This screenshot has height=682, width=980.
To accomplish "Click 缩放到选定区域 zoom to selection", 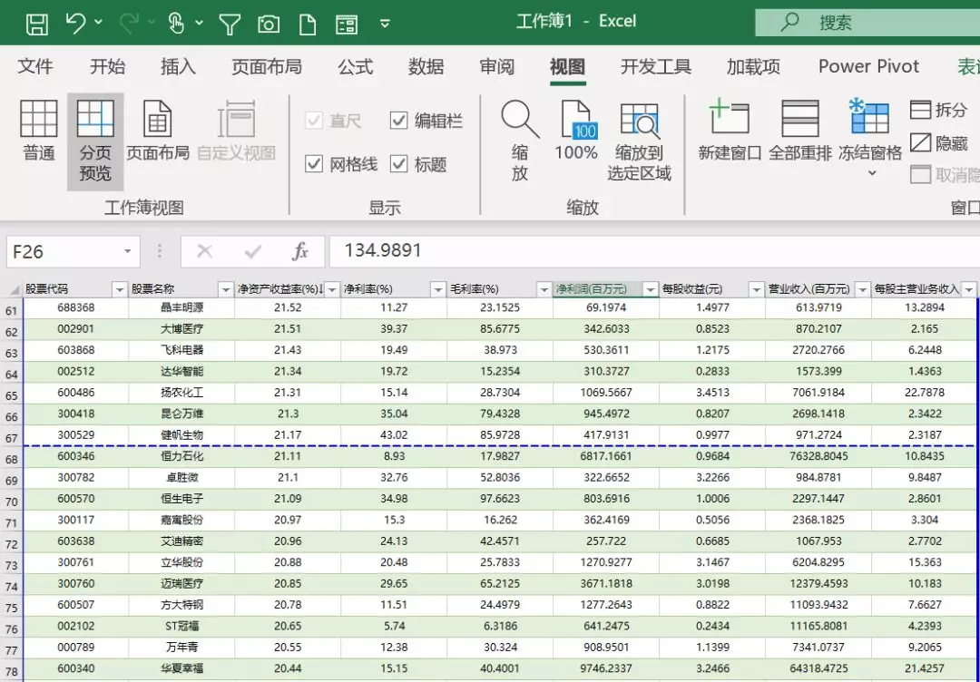I will (x=639, y=141).
